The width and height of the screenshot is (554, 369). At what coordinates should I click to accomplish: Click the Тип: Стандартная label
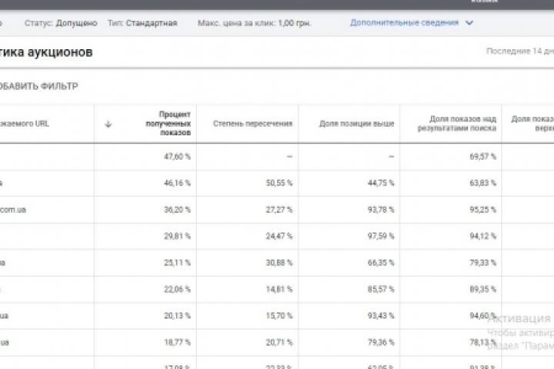(x=142, y=23)
